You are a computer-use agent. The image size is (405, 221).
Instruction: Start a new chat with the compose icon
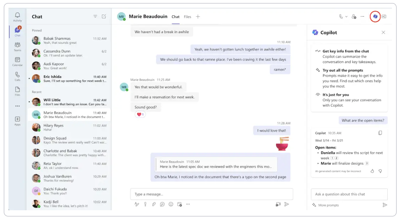click(103, 16)
